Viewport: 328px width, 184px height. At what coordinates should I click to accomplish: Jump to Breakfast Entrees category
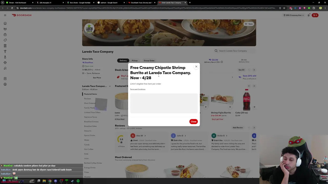pos(91,122)
